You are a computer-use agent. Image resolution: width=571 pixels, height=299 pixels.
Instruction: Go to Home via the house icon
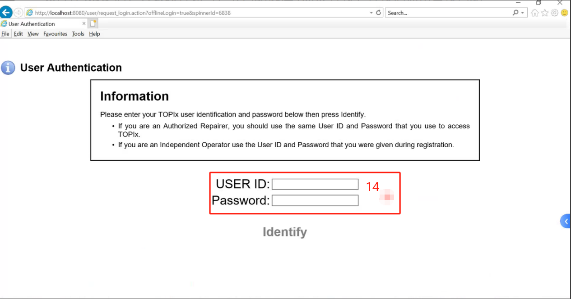click(535, 13)
